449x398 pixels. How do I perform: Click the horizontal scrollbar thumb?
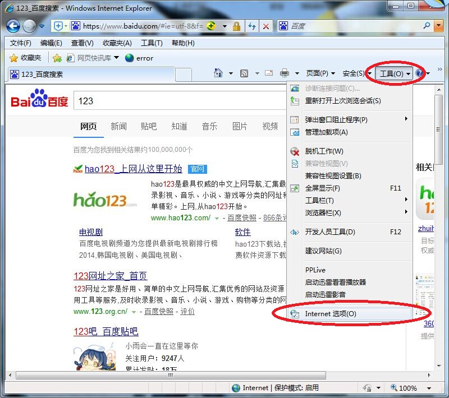pos(171,375)
